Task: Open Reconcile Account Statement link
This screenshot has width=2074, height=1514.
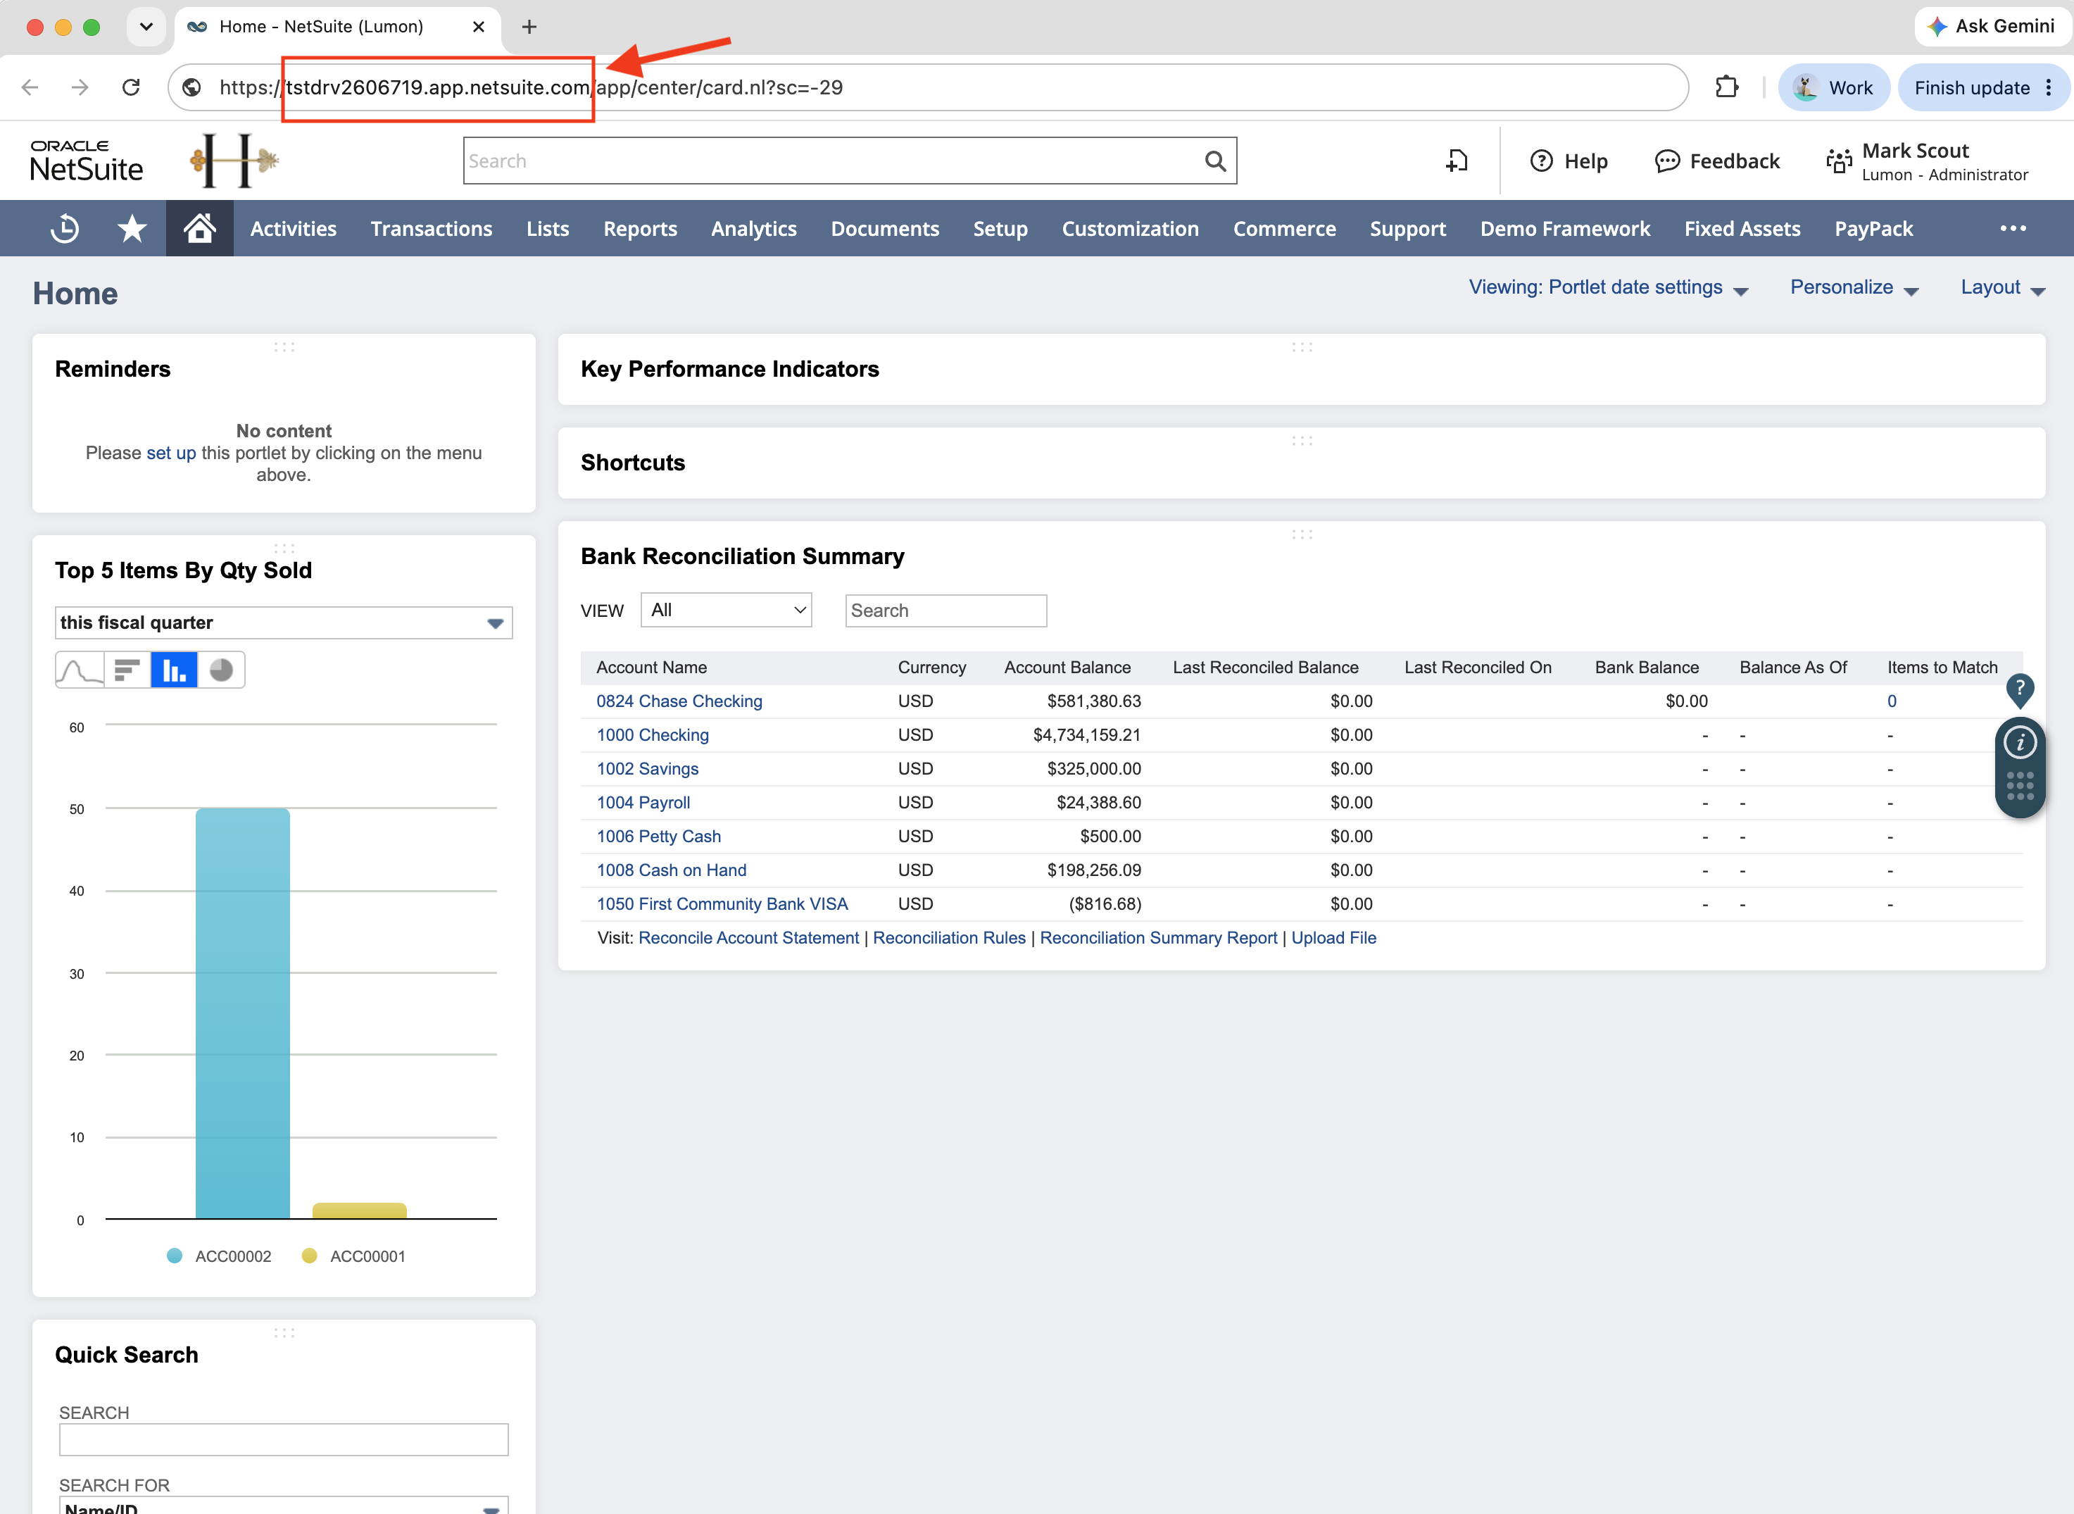Action: (x=748, y=937)
